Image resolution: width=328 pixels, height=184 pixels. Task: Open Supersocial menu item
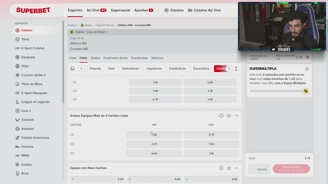coord(120,10)
